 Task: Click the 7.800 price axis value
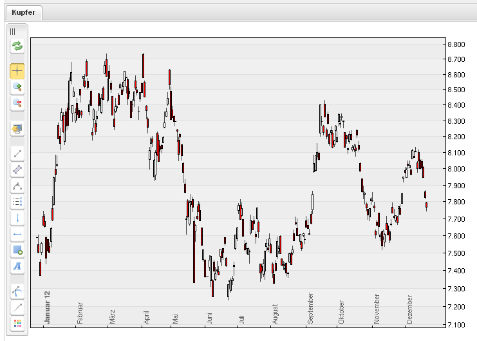point(456,202)
